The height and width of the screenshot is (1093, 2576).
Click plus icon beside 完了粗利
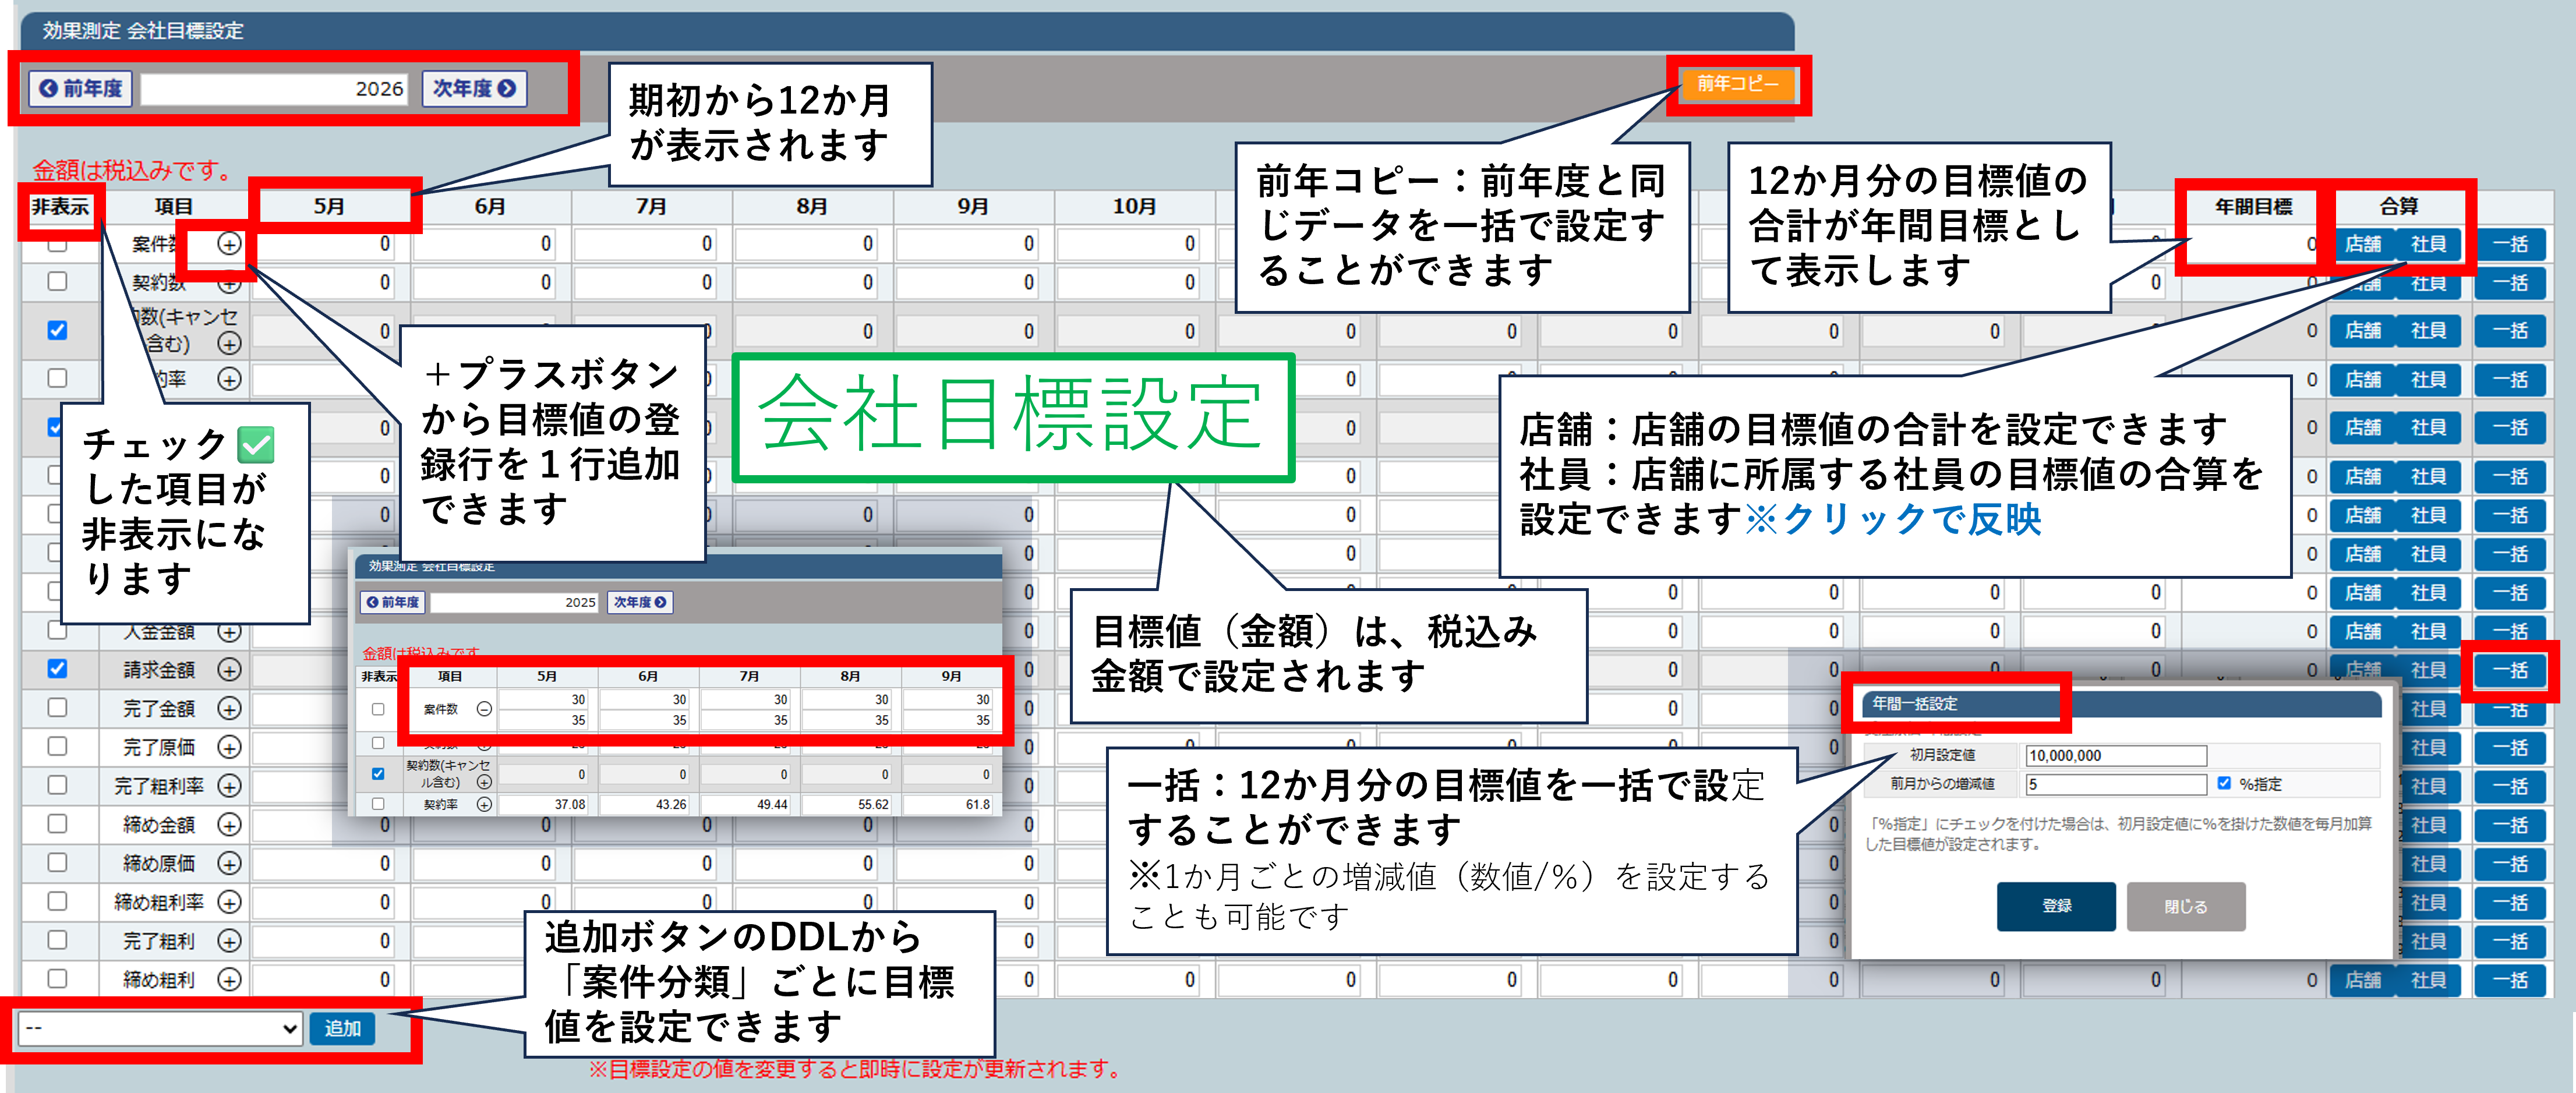coord(229,941)
